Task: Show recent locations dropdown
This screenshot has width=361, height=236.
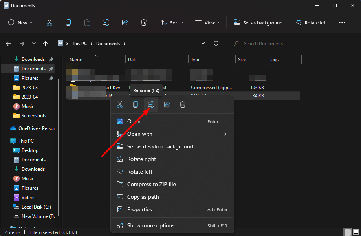Action: 34,44
